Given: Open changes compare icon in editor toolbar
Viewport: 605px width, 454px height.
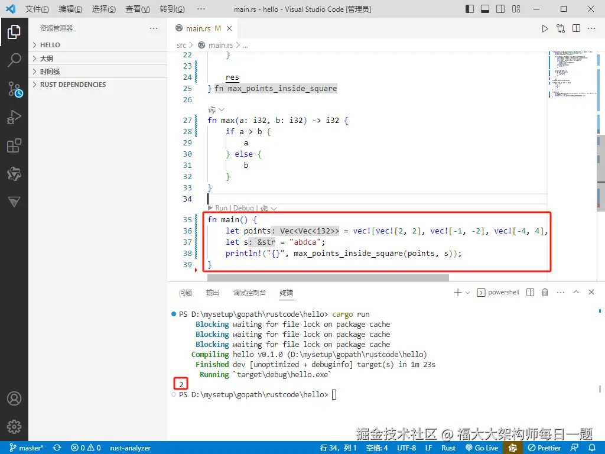Looking at the screenshot, I should pos(561,28).
